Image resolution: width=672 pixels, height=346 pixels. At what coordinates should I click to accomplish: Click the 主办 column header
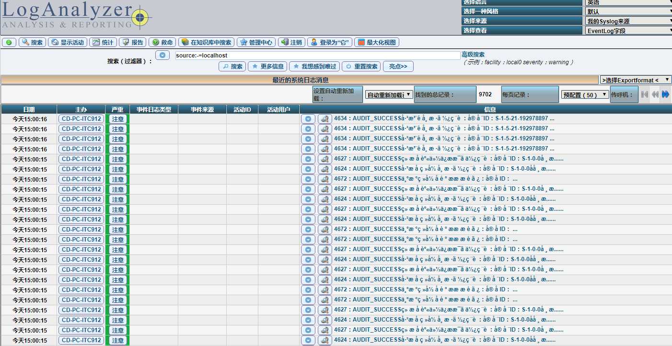click(81, 109)
